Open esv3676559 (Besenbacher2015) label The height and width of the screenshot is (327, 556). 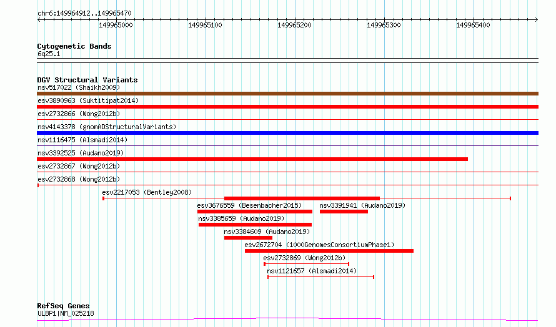pos(249,205)
